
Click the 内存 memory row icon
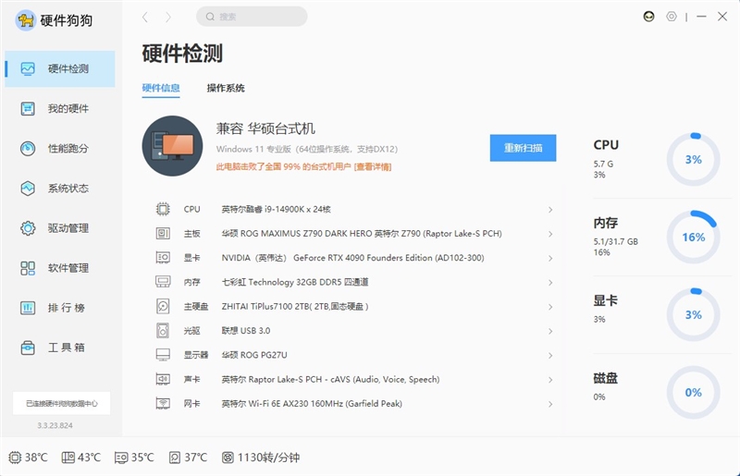(163, 282)
